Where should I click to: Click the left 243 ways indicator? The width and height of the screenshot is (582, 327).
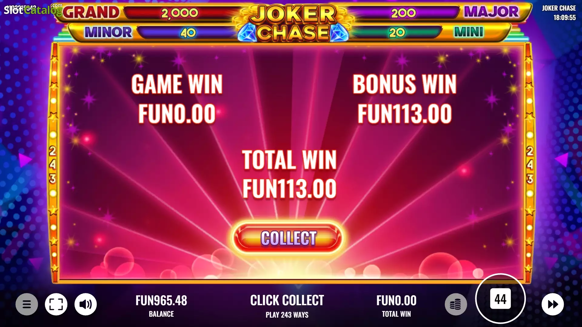click(x=52, y=165)
